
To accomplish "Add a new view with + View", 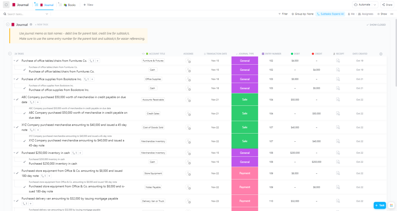I will [x=88, y=5].
